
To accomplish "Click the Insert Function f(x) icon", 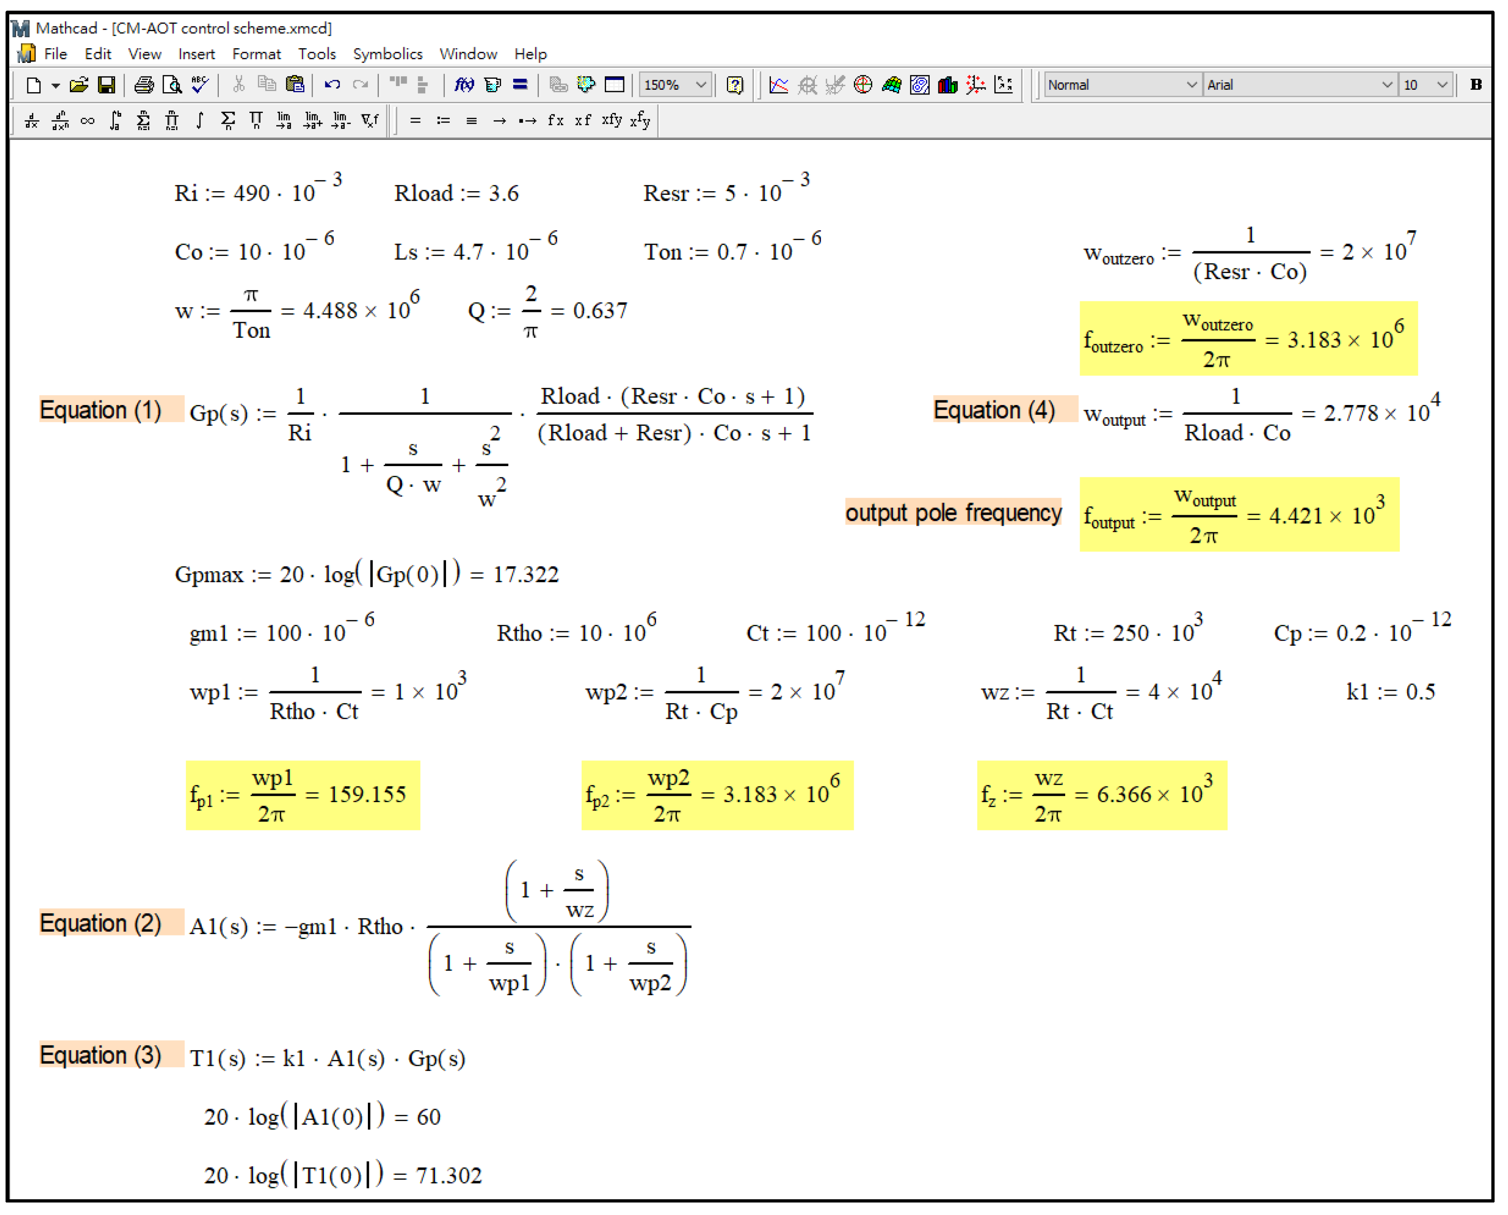I will 464,85.
